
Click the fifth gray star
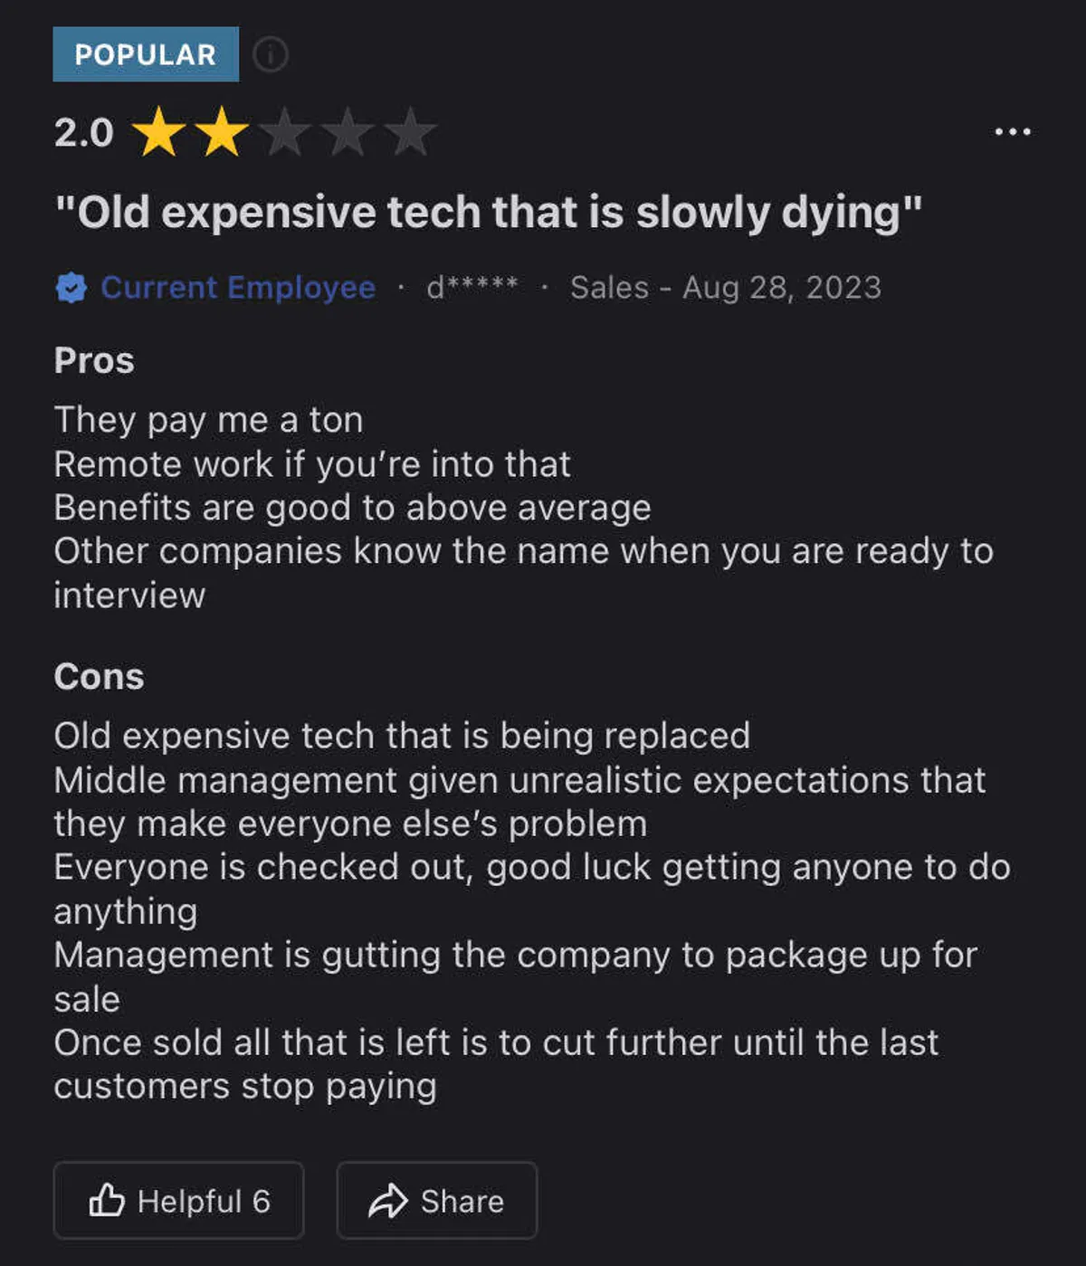pos(410,132)
